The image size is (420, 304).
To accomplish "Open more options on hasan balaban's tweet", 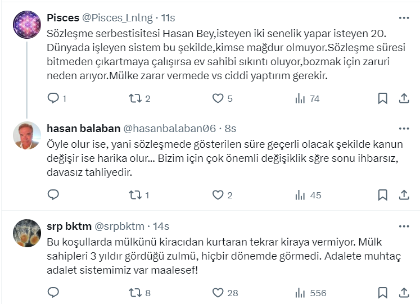I will [x=404, y=129].
